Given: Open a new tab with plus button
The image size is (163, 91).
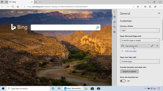Looking at the screenshot, I should pyautogui.click(x=36, y=2).
